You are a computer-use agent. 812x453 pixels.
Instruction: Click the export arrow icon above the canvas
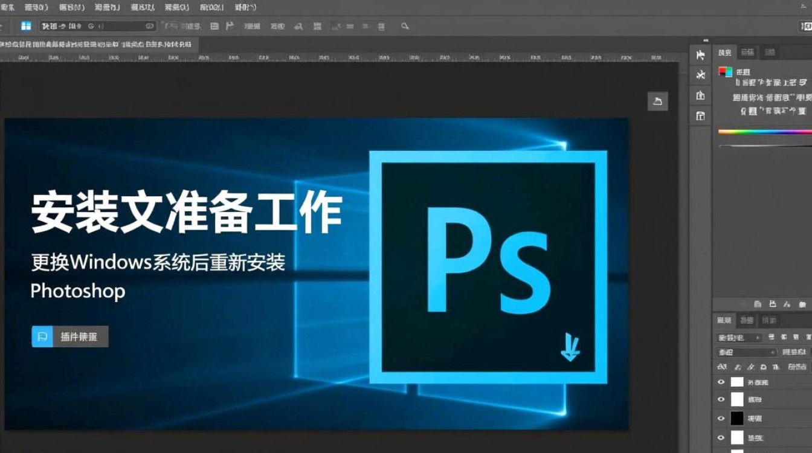[x=658, y=101]
